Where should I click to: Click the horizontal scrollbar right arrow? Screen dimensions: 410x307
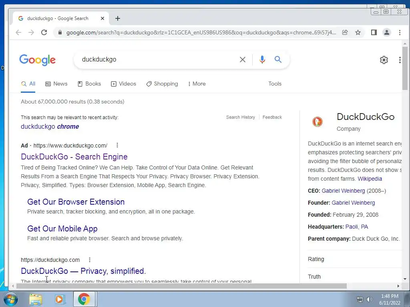398,286
